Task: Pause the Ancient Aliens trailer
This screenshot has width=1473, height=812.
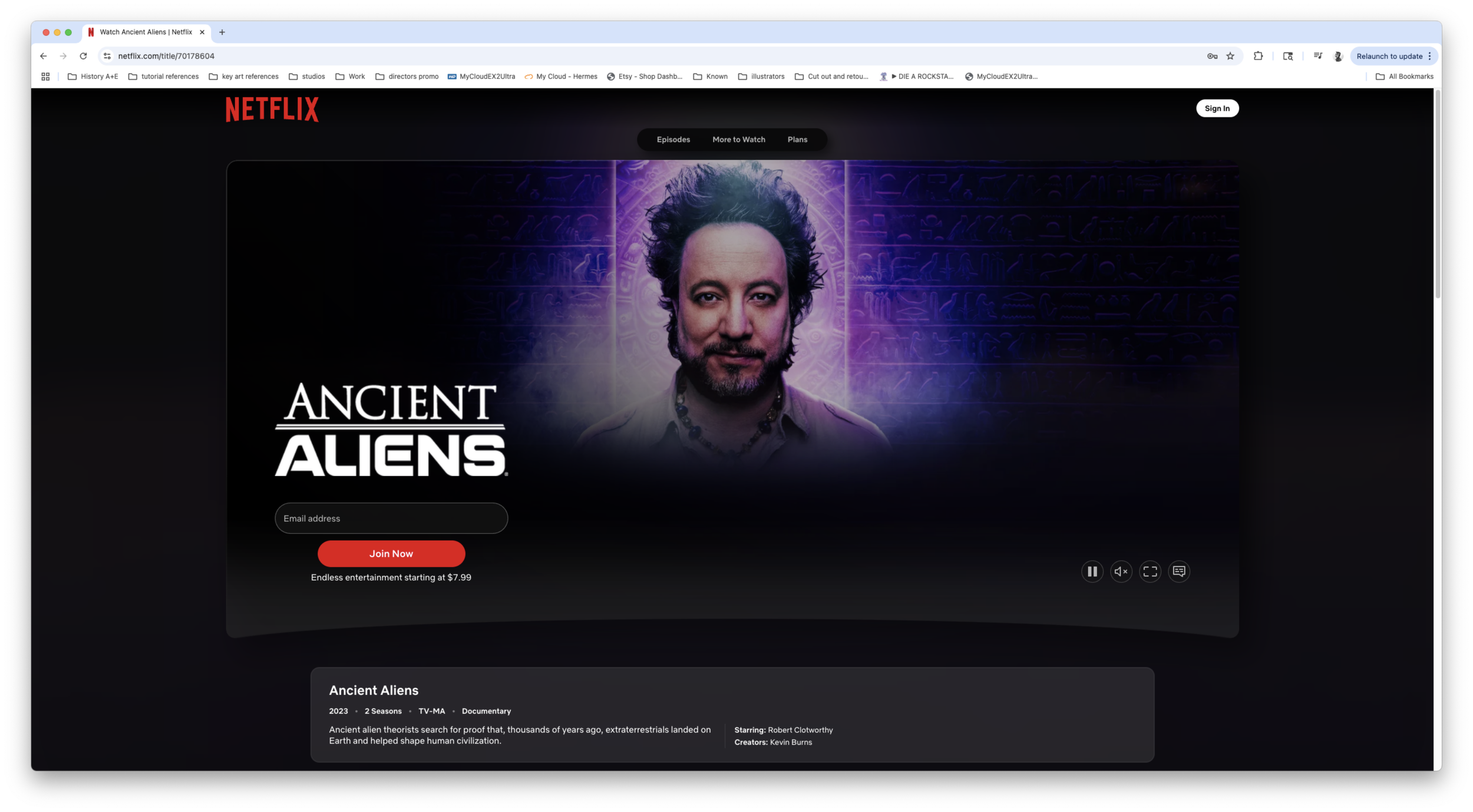Action: pos(1092,571)
